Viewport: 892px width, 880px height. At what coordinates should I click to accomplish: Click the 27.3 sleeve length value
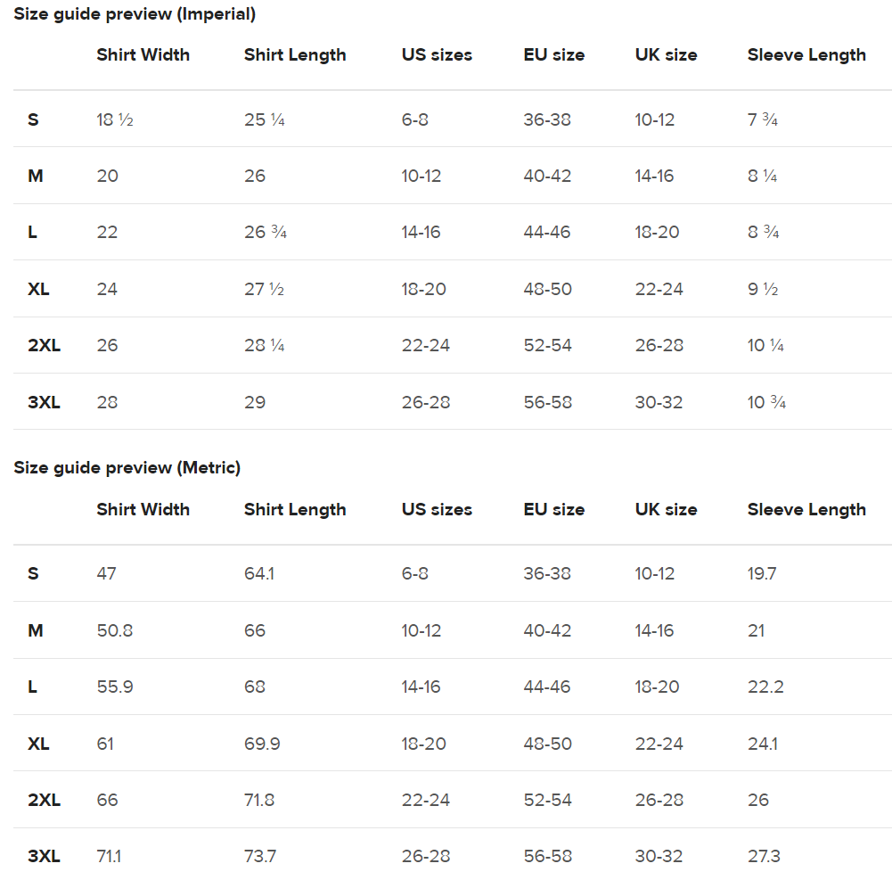pyautogui.click(x=764, y=857)
